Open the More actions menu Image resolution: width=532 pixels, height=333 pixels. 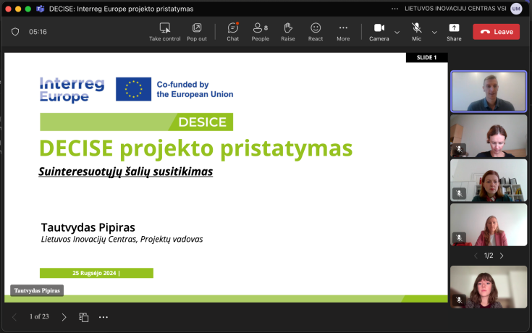343,32
